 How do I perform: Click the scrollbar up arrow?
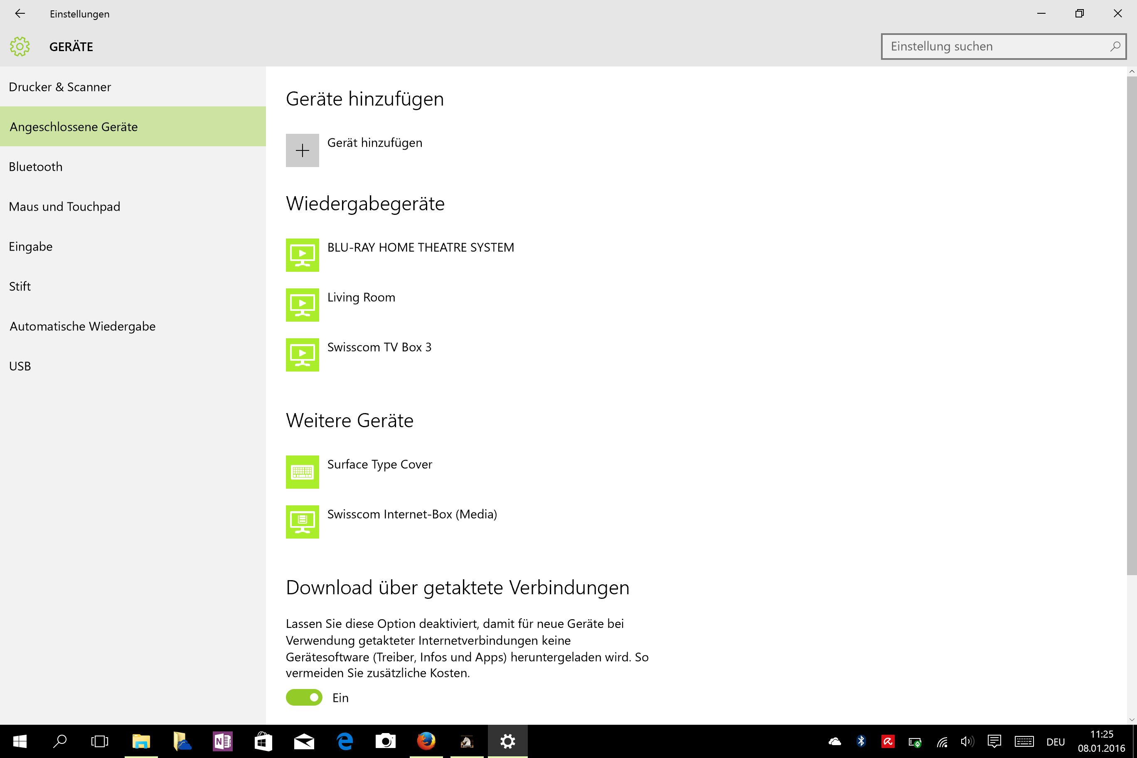click(1132, 71)
